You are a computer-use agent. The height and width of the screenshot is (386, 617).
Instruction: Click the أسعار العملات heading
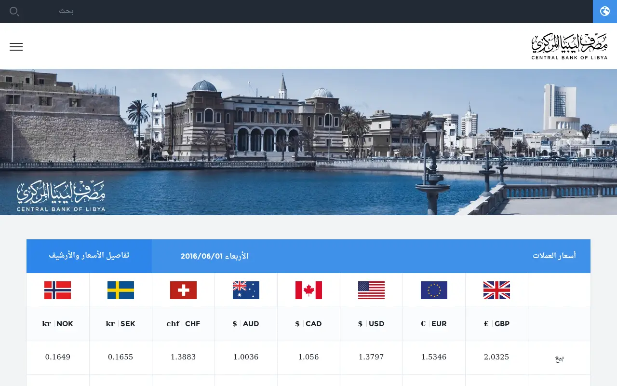click(x=554, y=256)
